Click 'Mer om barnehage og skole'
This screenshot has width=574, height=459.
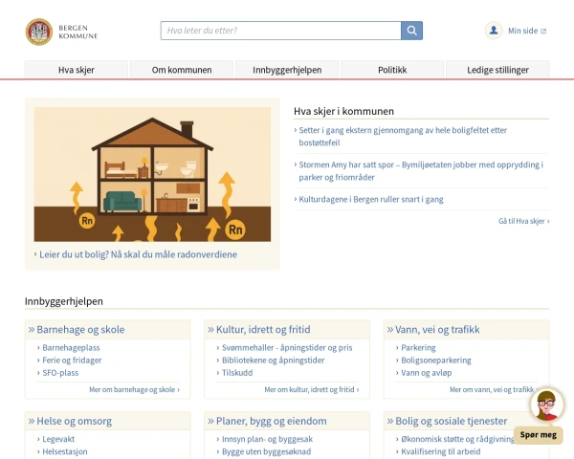pyautogui.click(x=134, y=389)
